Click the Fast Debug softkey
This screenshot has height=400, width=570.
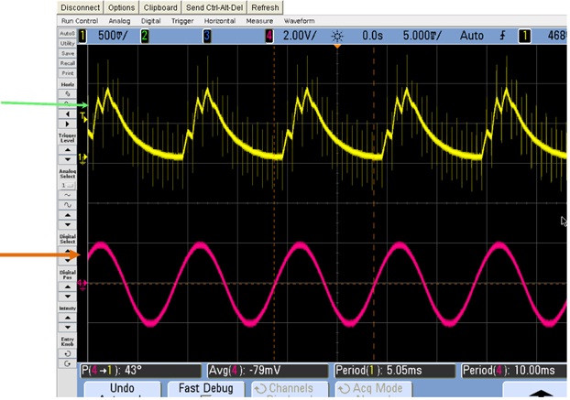coord(206,389)
